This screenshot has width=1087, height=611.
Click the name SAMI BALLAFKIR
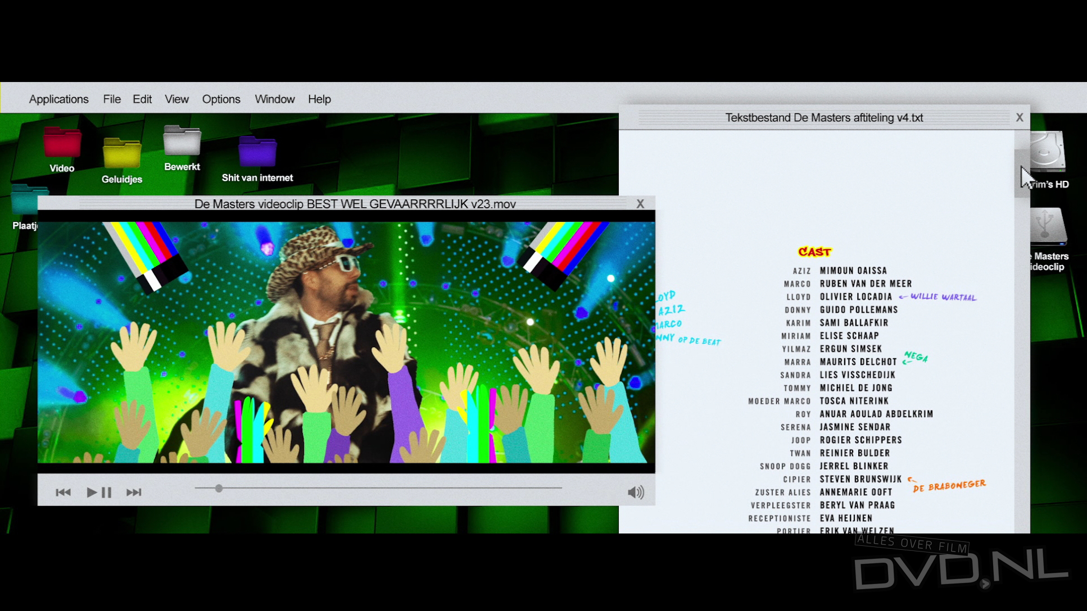pyautogui.click(x=854, y=323)
